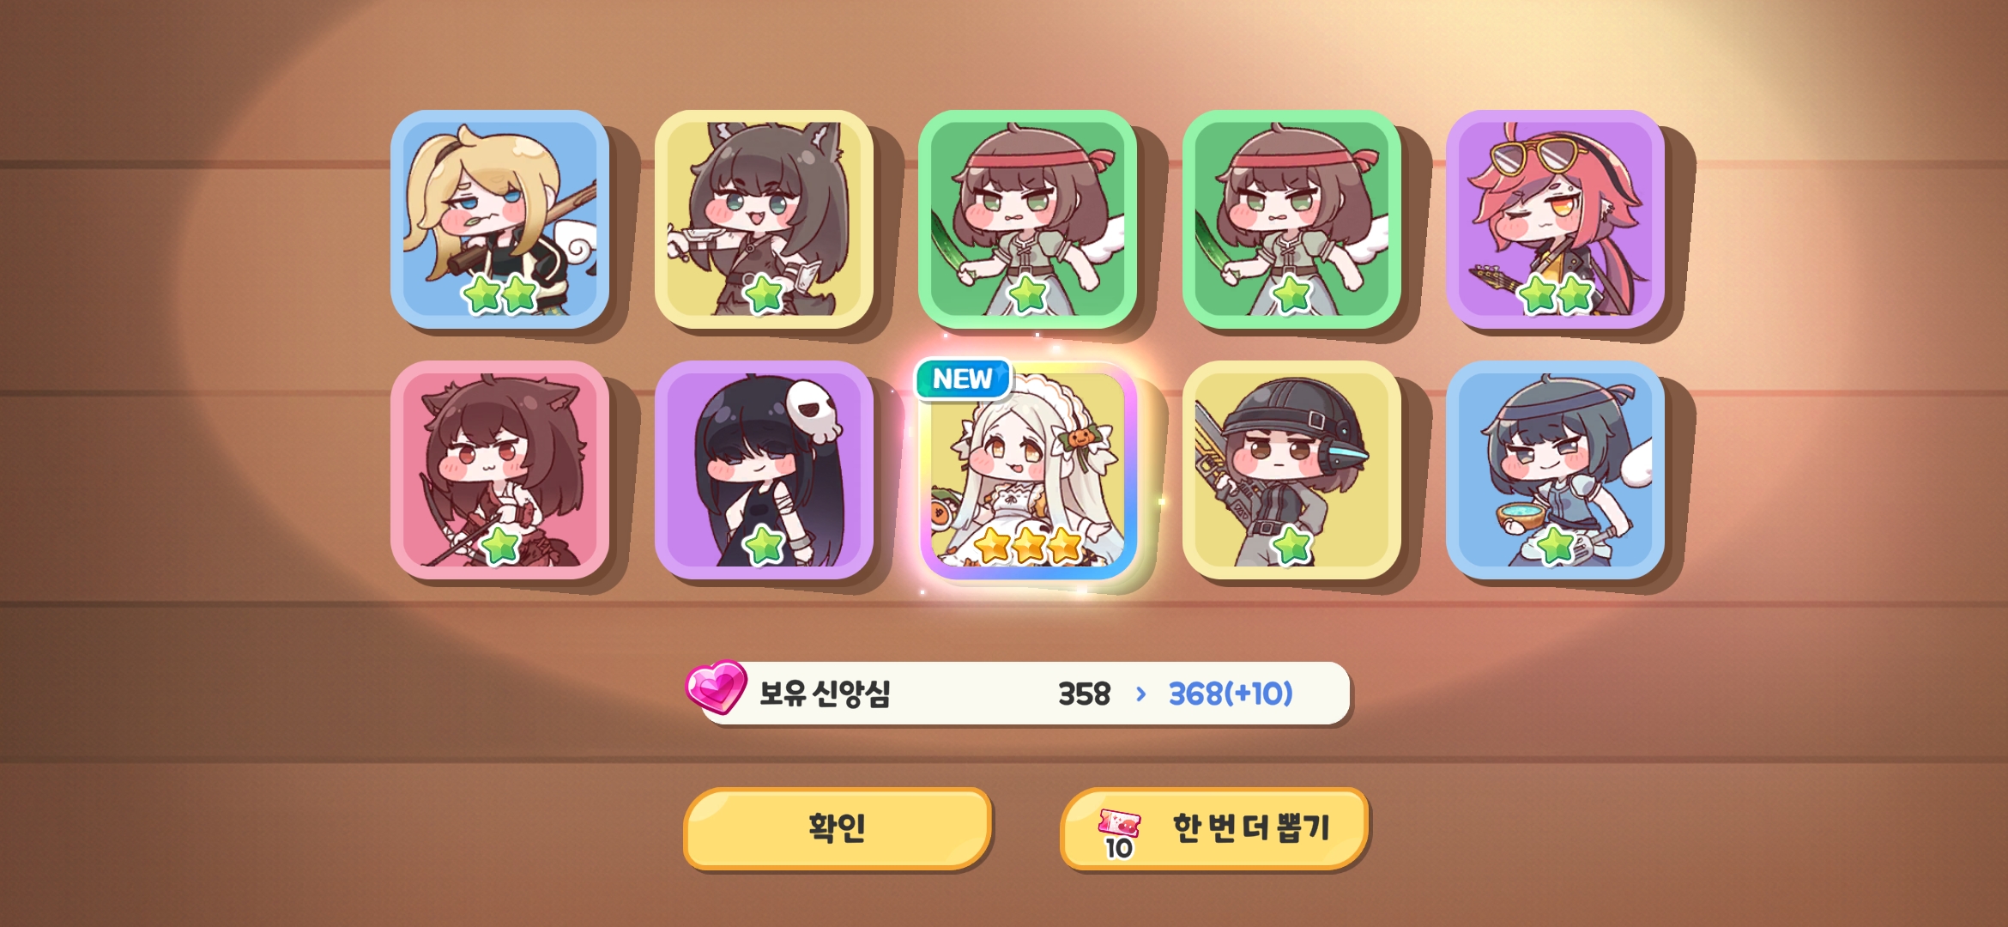Viewport: 2008px width, 927px height.
Task: Click the 한 번 더 뽑기 draw again button
Action: [x=1213, y=828]
